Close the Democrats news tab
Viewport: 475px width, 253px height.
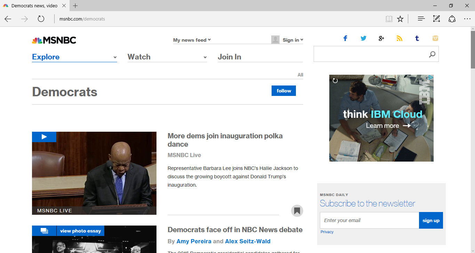point(64,6)
